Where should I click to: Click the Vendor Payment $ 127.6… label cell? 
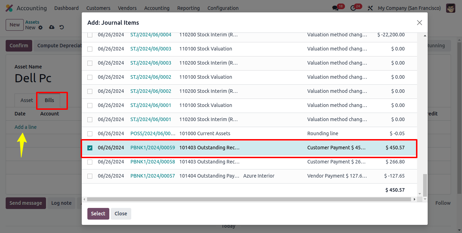[337, 176]
